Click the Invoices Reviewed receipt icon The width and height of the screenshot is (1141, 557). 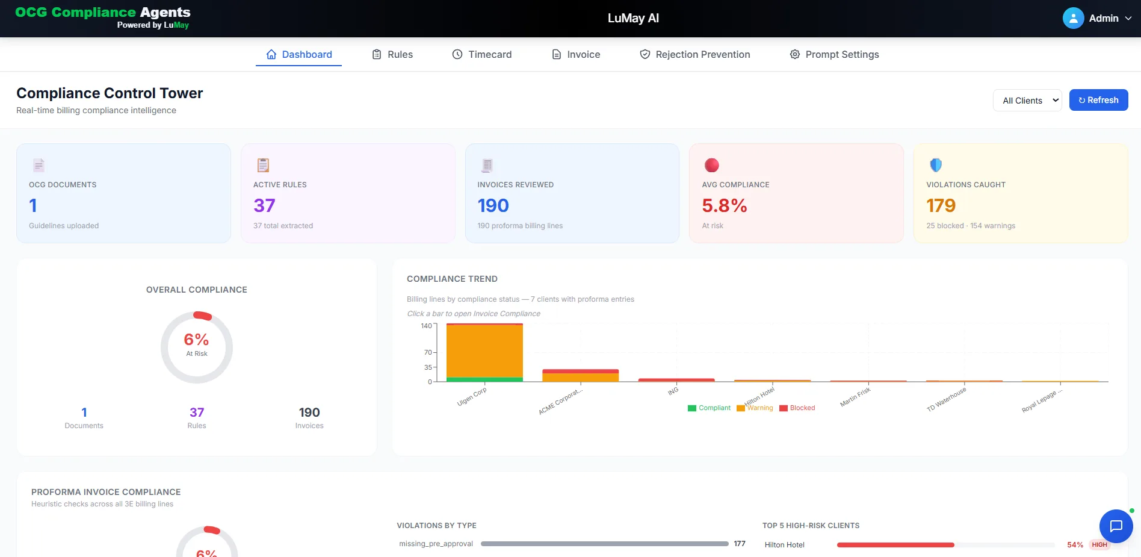click(487, 165)
